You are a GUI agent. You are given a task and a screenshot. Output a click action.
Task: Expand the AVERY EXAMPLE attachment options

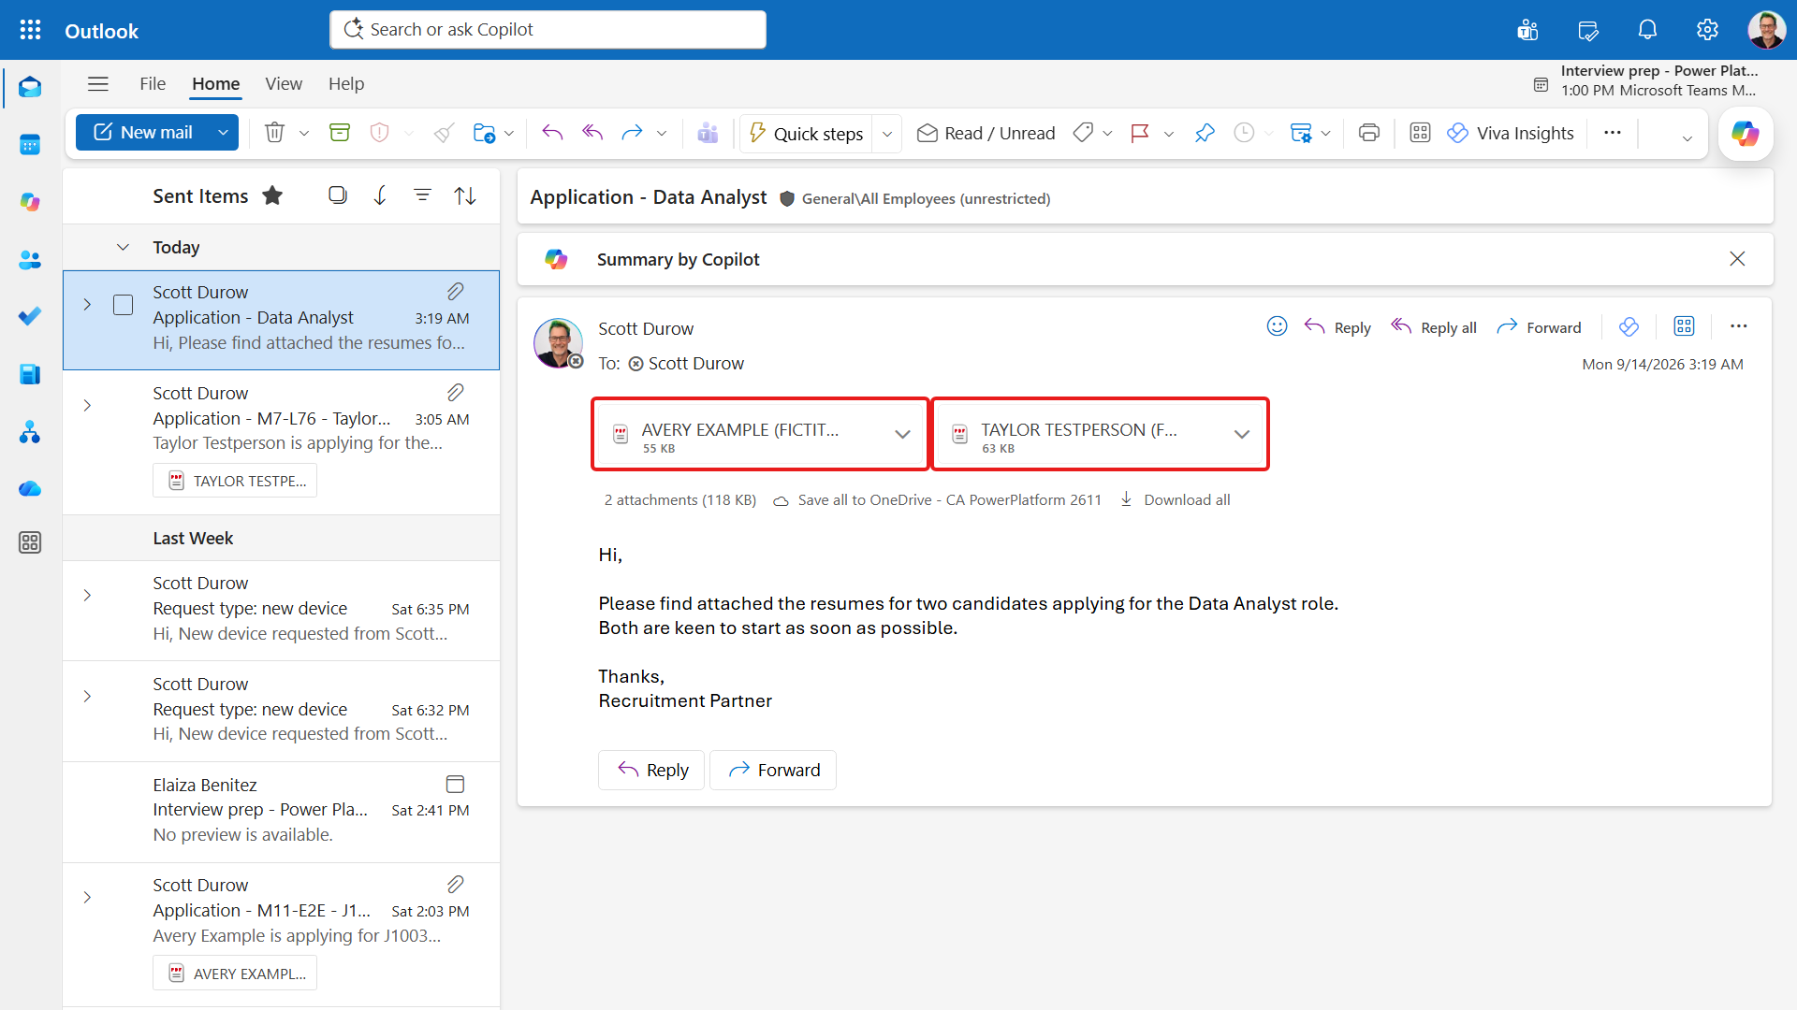(902, 435)
